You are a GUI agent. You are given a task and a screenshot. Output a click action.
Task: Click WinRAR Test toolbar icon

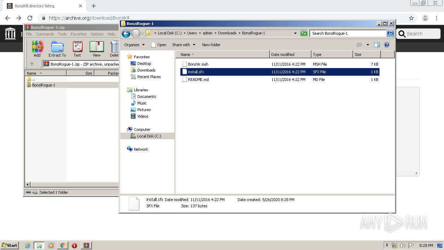[77, 49]
